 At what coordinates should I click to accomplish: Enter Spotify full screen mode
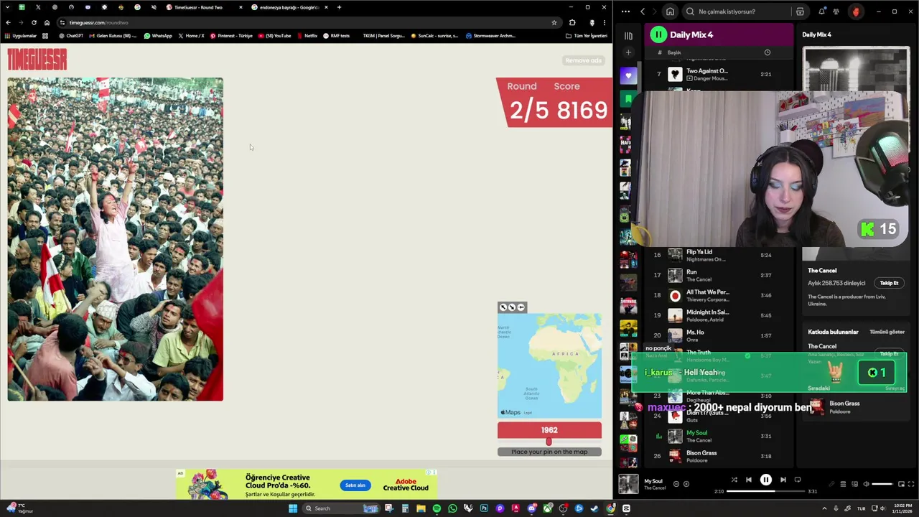coord(911,484)
